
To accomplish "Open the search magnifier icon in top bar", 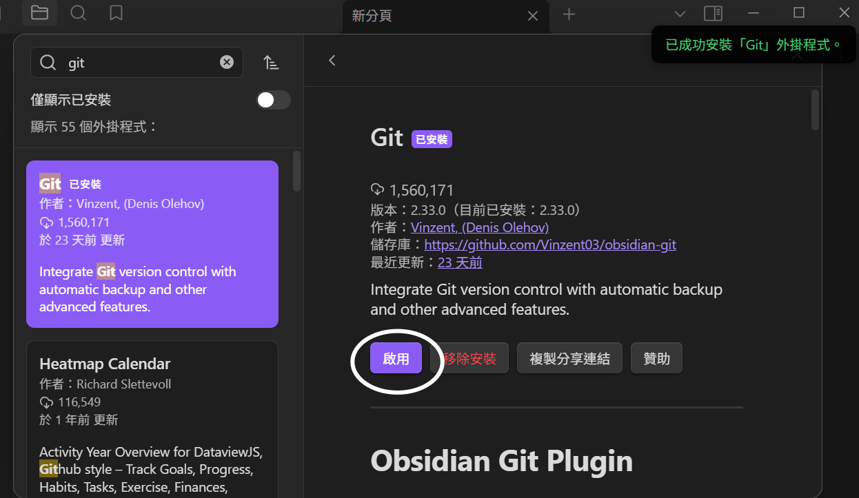I will (79, 12).
